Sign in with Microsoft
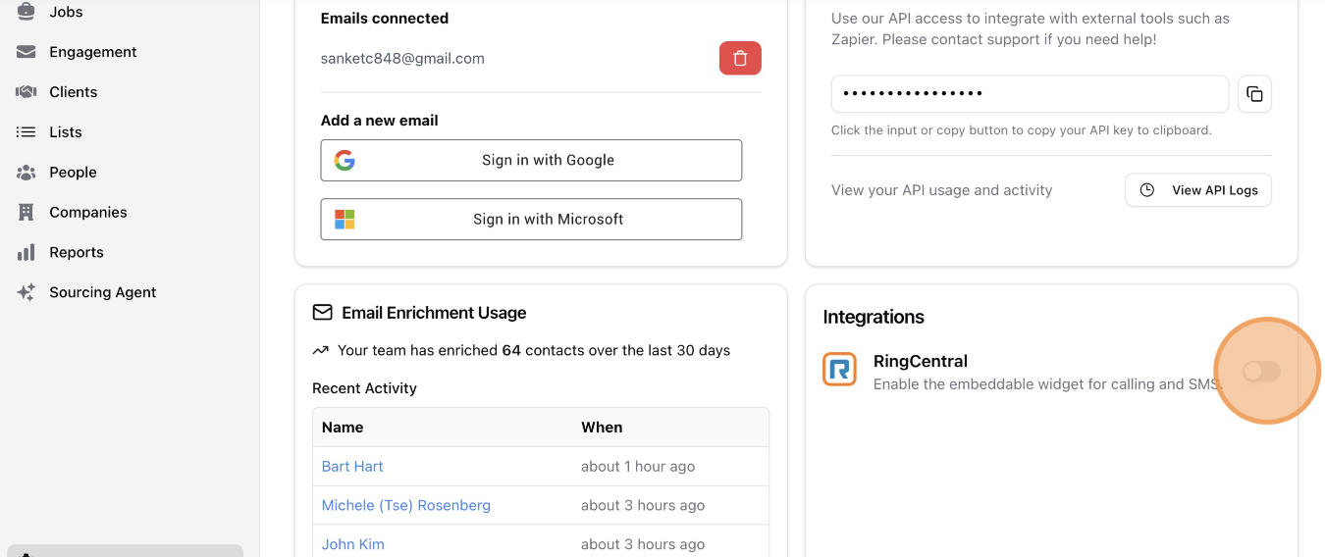Image resolution: width=1325 pixels, height=557 pixels. (531, 220)
